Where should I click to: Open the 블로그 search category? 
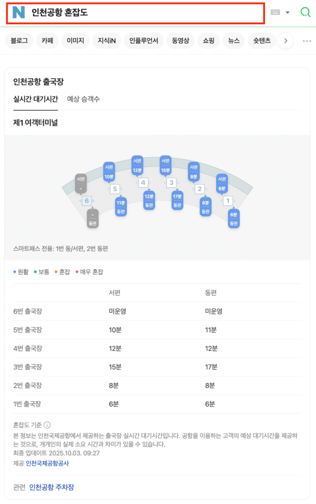pyautogui.click(x=19, y=41)
